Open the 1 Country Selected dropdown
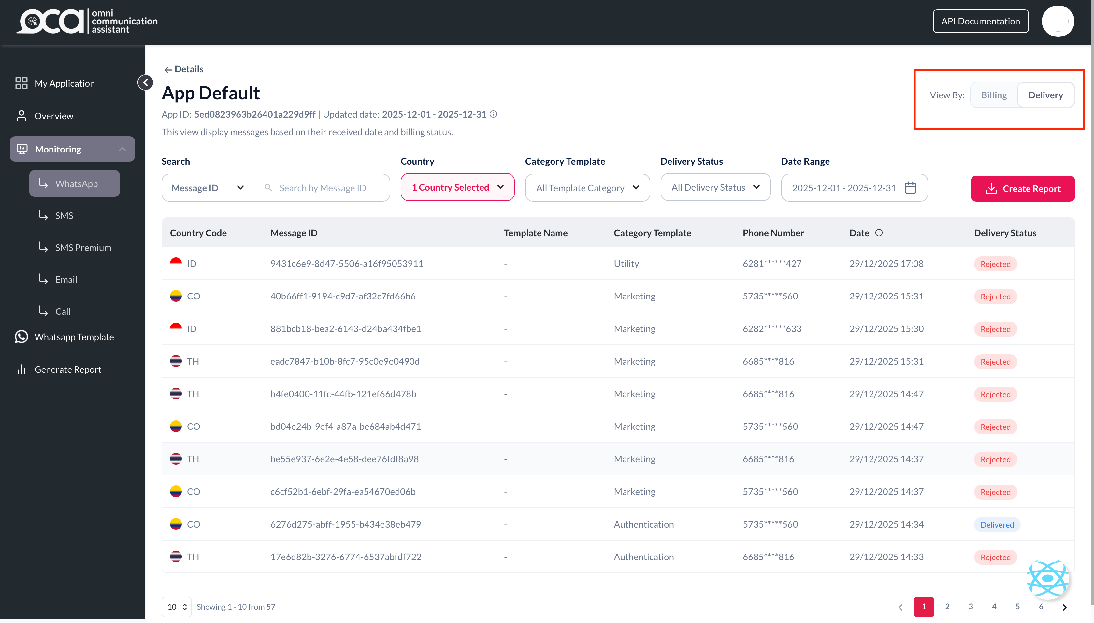The image size is (1094, 623). click(457, 187)
